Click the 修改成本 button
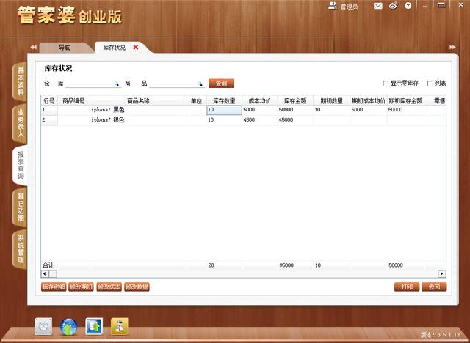 click(109, 287)
